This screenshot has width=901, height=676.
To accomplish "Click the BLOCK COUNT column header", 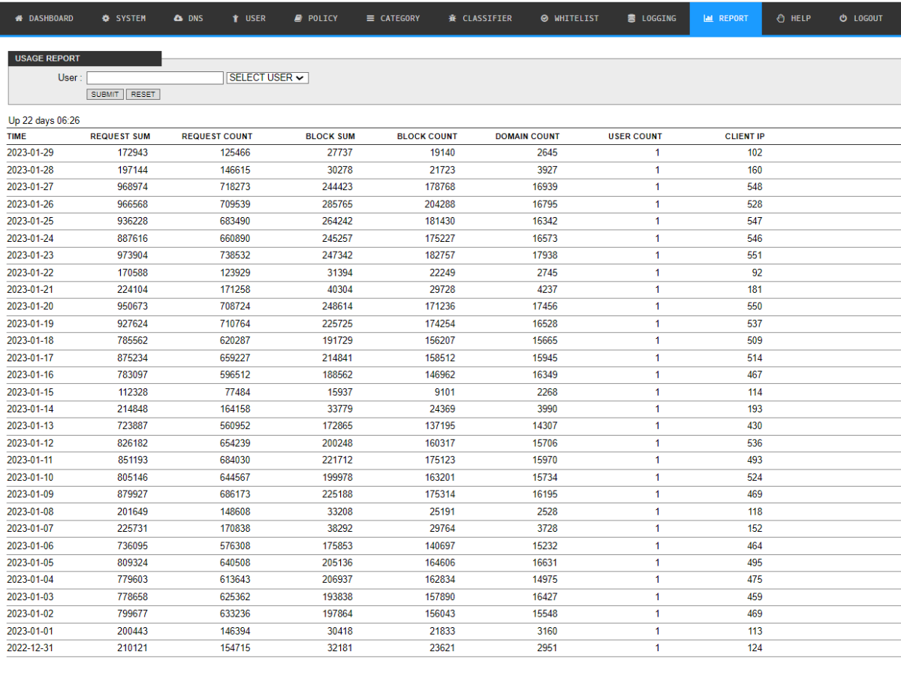I will (x=426, y=137).
